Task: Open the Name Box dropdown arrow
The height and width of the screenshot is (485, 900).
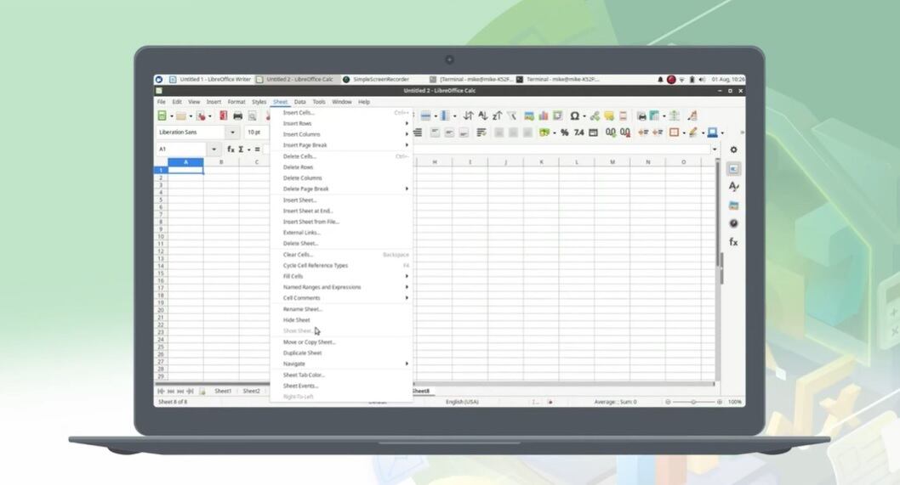Action: coord(214,149)
